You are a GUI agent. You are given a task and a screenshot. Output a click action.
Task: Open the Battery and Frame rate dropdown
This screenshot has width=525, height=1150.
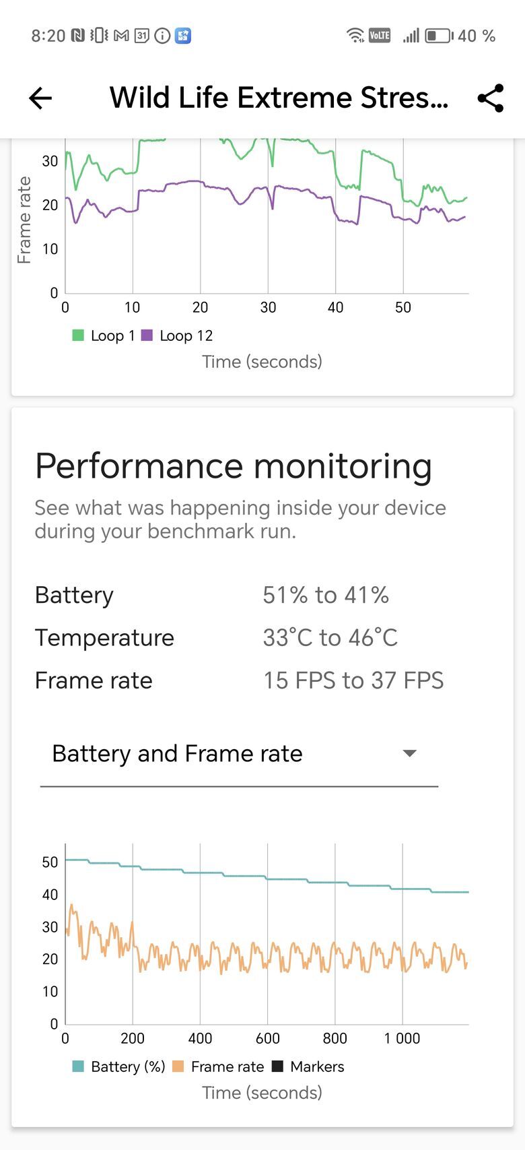pos(239,754)
